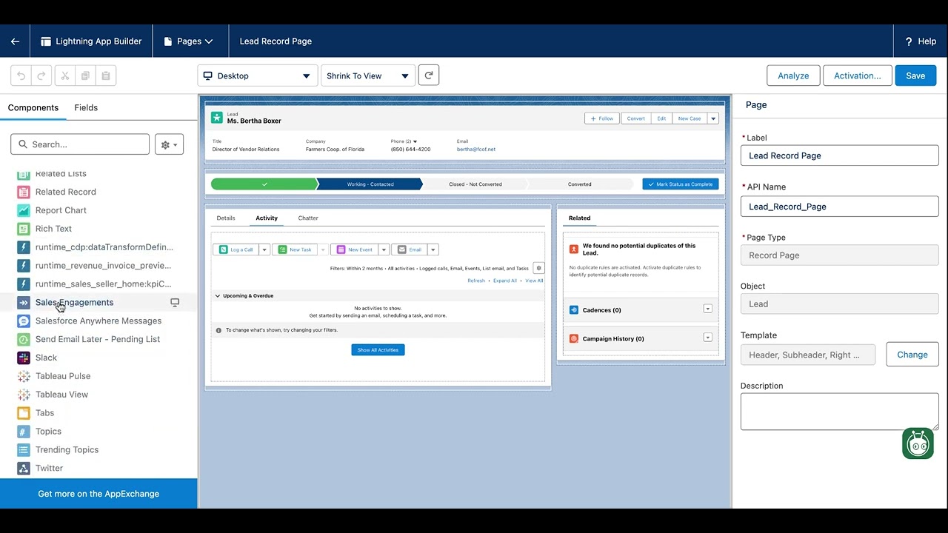Click the View All link
Viewport: 948px width, 533px height.
tap(534, 281)
